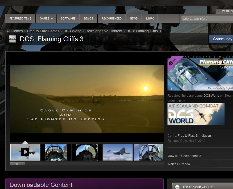Viewport: 233px width, 189px height.
Task: View all 16 screenshots
Action: [x=184, y=156]
